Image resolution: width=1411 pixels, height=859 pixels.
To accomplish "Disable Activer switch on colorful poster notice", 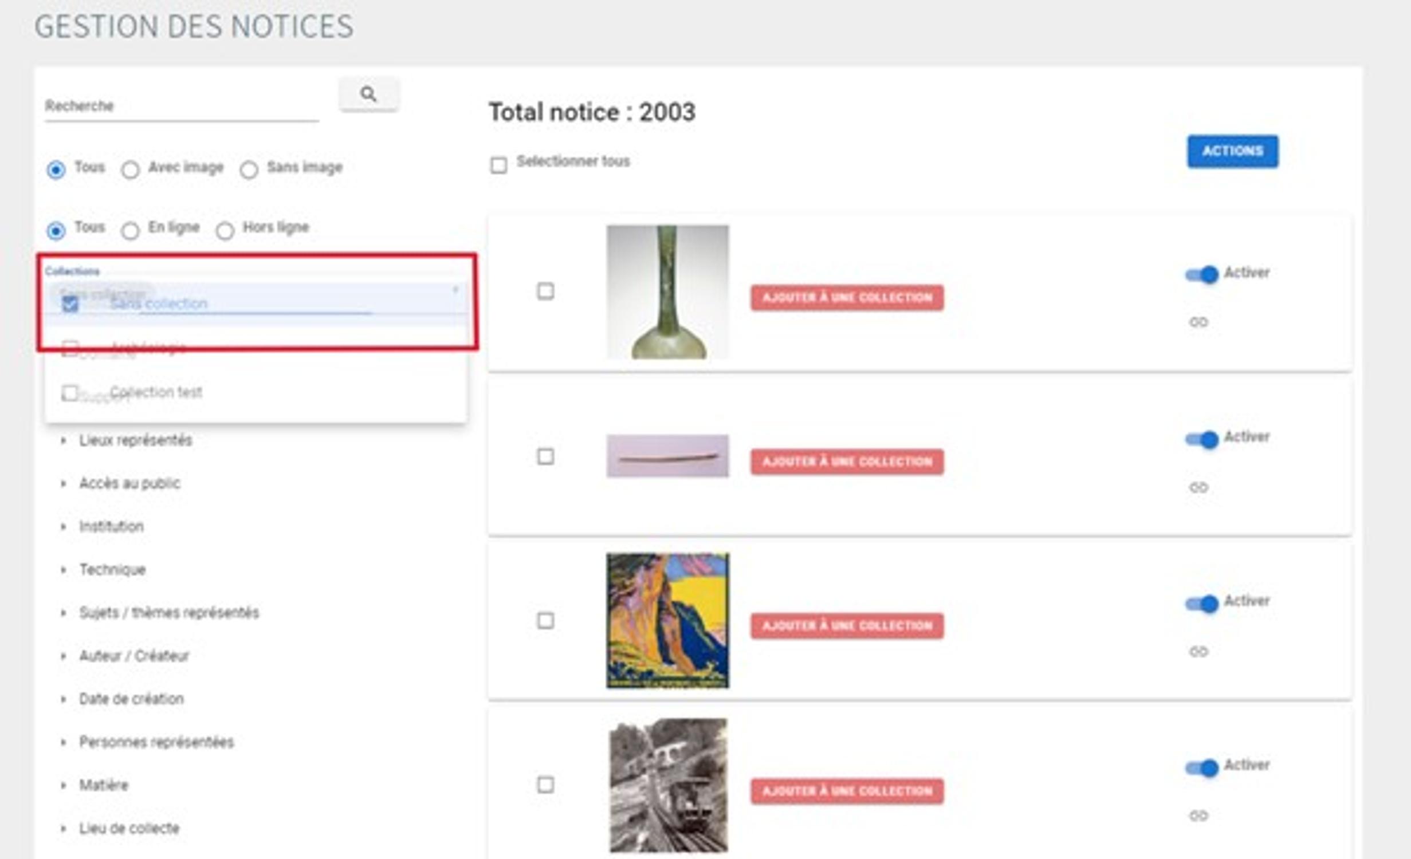I will [x=1202, y=604].
